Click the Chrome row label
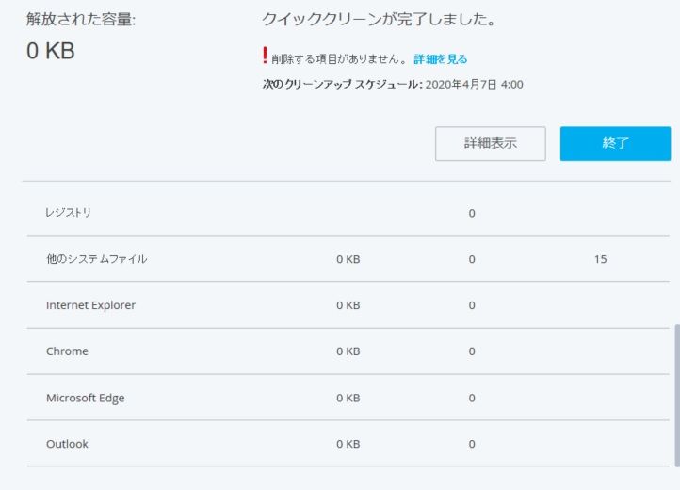Image resolution: width=680 pixels, height=490 pixels. (x=67, y=351)
